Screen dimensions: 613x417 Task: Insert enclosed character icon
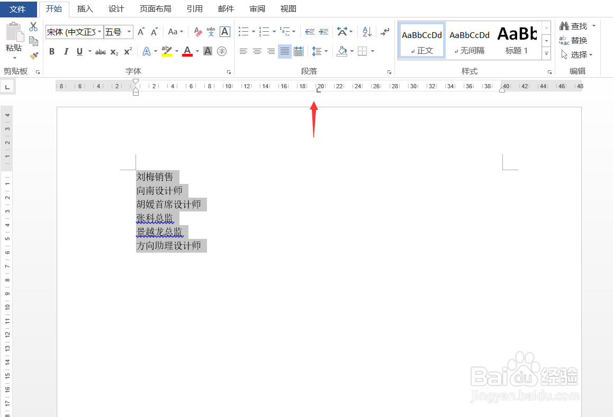click(x=222, y=51)
